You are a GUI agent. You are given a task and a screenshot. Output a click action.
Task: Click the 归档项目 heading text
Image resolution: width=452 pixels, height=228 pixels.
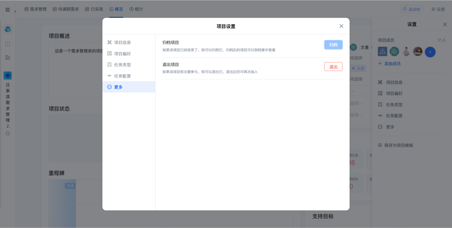point(171,42)
